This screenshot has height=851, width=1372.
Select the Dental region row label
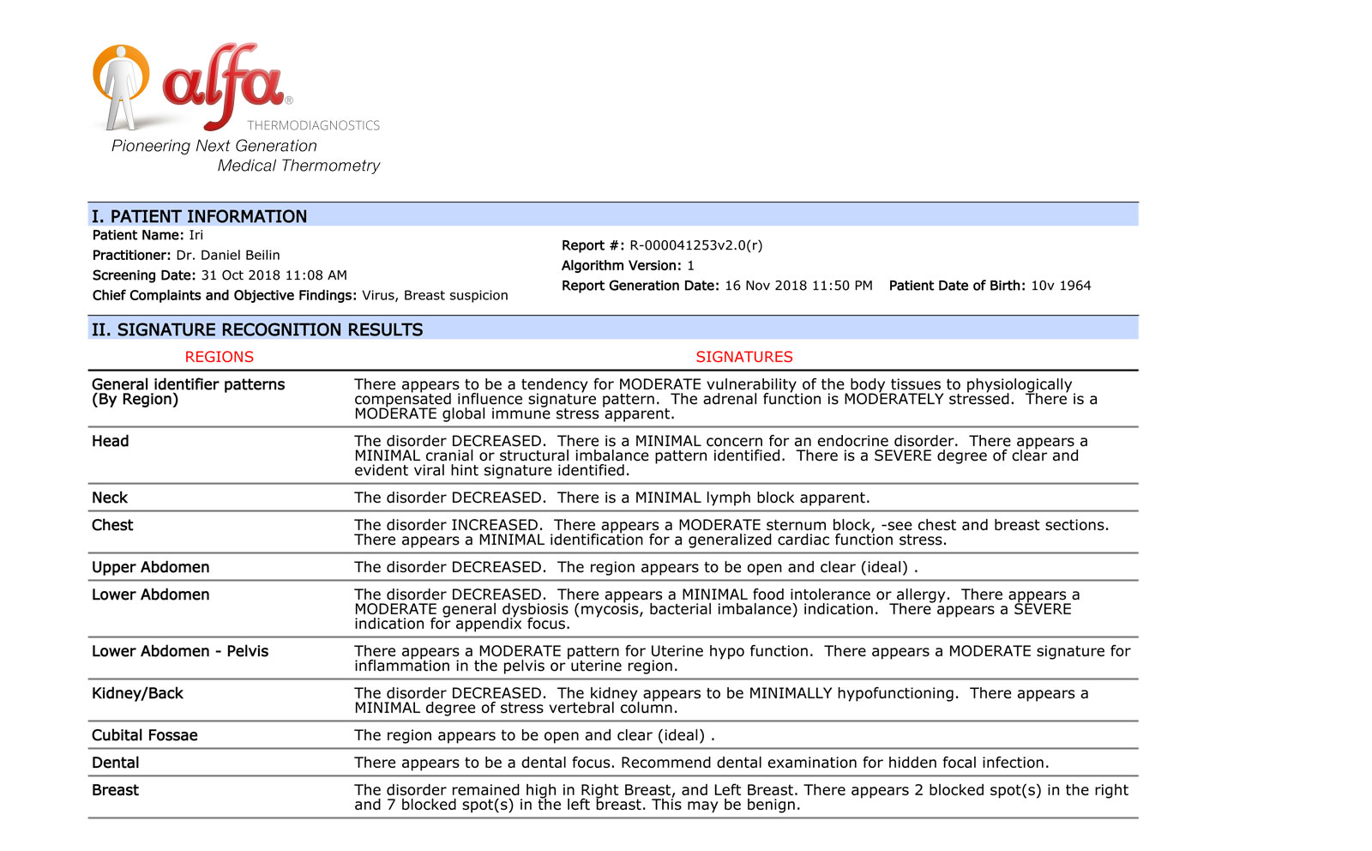click(x=115, y=763)
